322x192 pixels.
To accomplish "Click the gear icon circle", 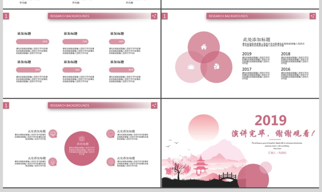I will click(111, 162).
